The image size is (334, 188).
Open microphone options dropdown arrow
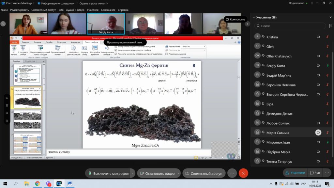point(132,173)
